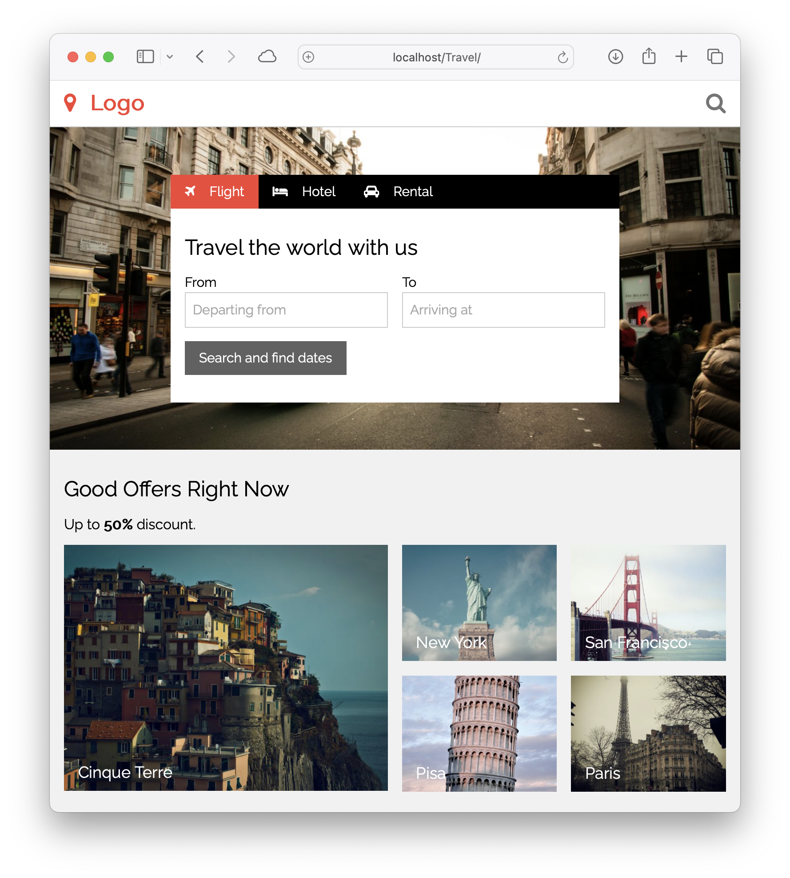Image resolution: width=790 pixels, height=878 pixels.
Task: Click the magnifying glass search icon
Action: coord(715,104)
